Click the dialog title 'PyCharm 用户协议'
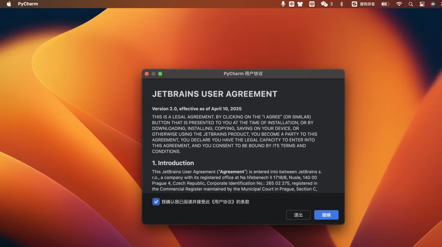 [x=243, y=74]
